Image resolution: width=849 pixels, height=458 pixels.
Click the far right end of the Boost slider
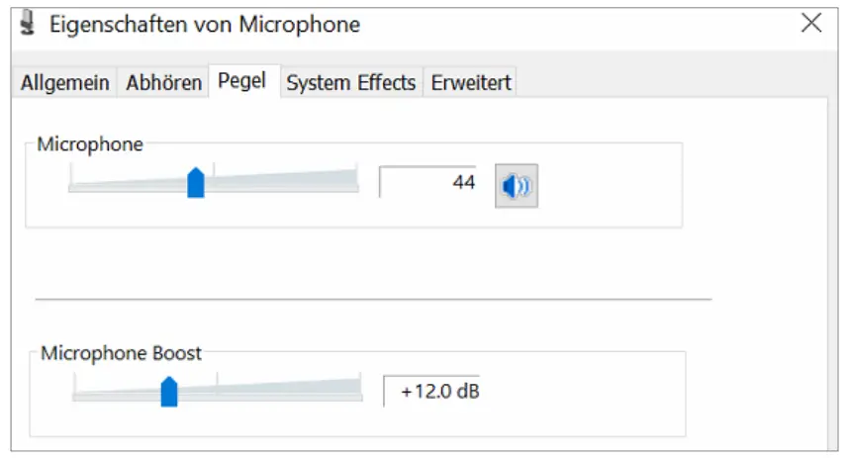pyautogui.click(x=358, y=390)
